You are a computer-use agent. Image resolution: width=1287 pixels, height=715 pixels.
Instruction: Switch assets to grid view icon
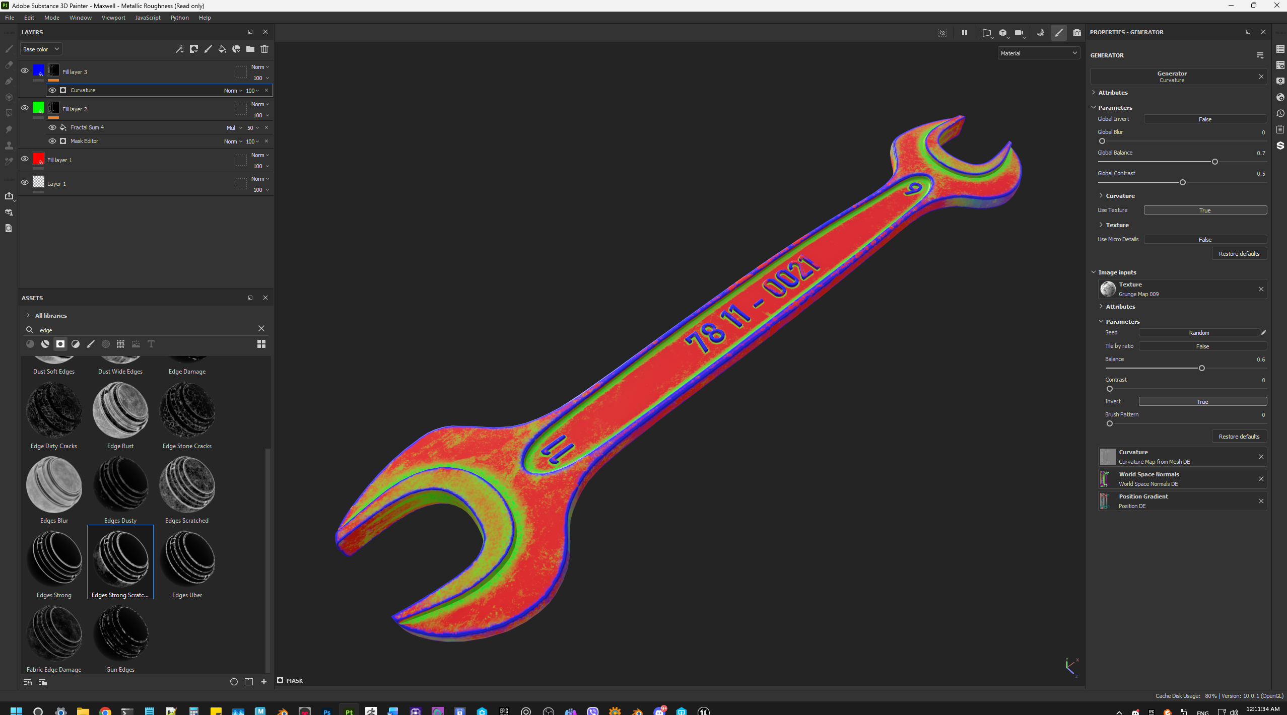(x=261, y=344)
